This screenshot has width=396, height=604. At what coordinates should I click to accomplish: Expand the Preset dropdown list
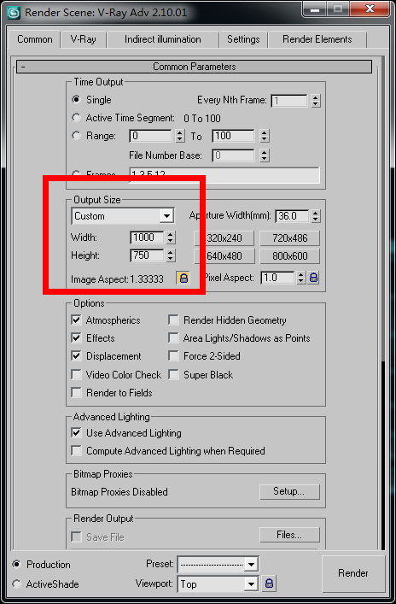point(218,565)
